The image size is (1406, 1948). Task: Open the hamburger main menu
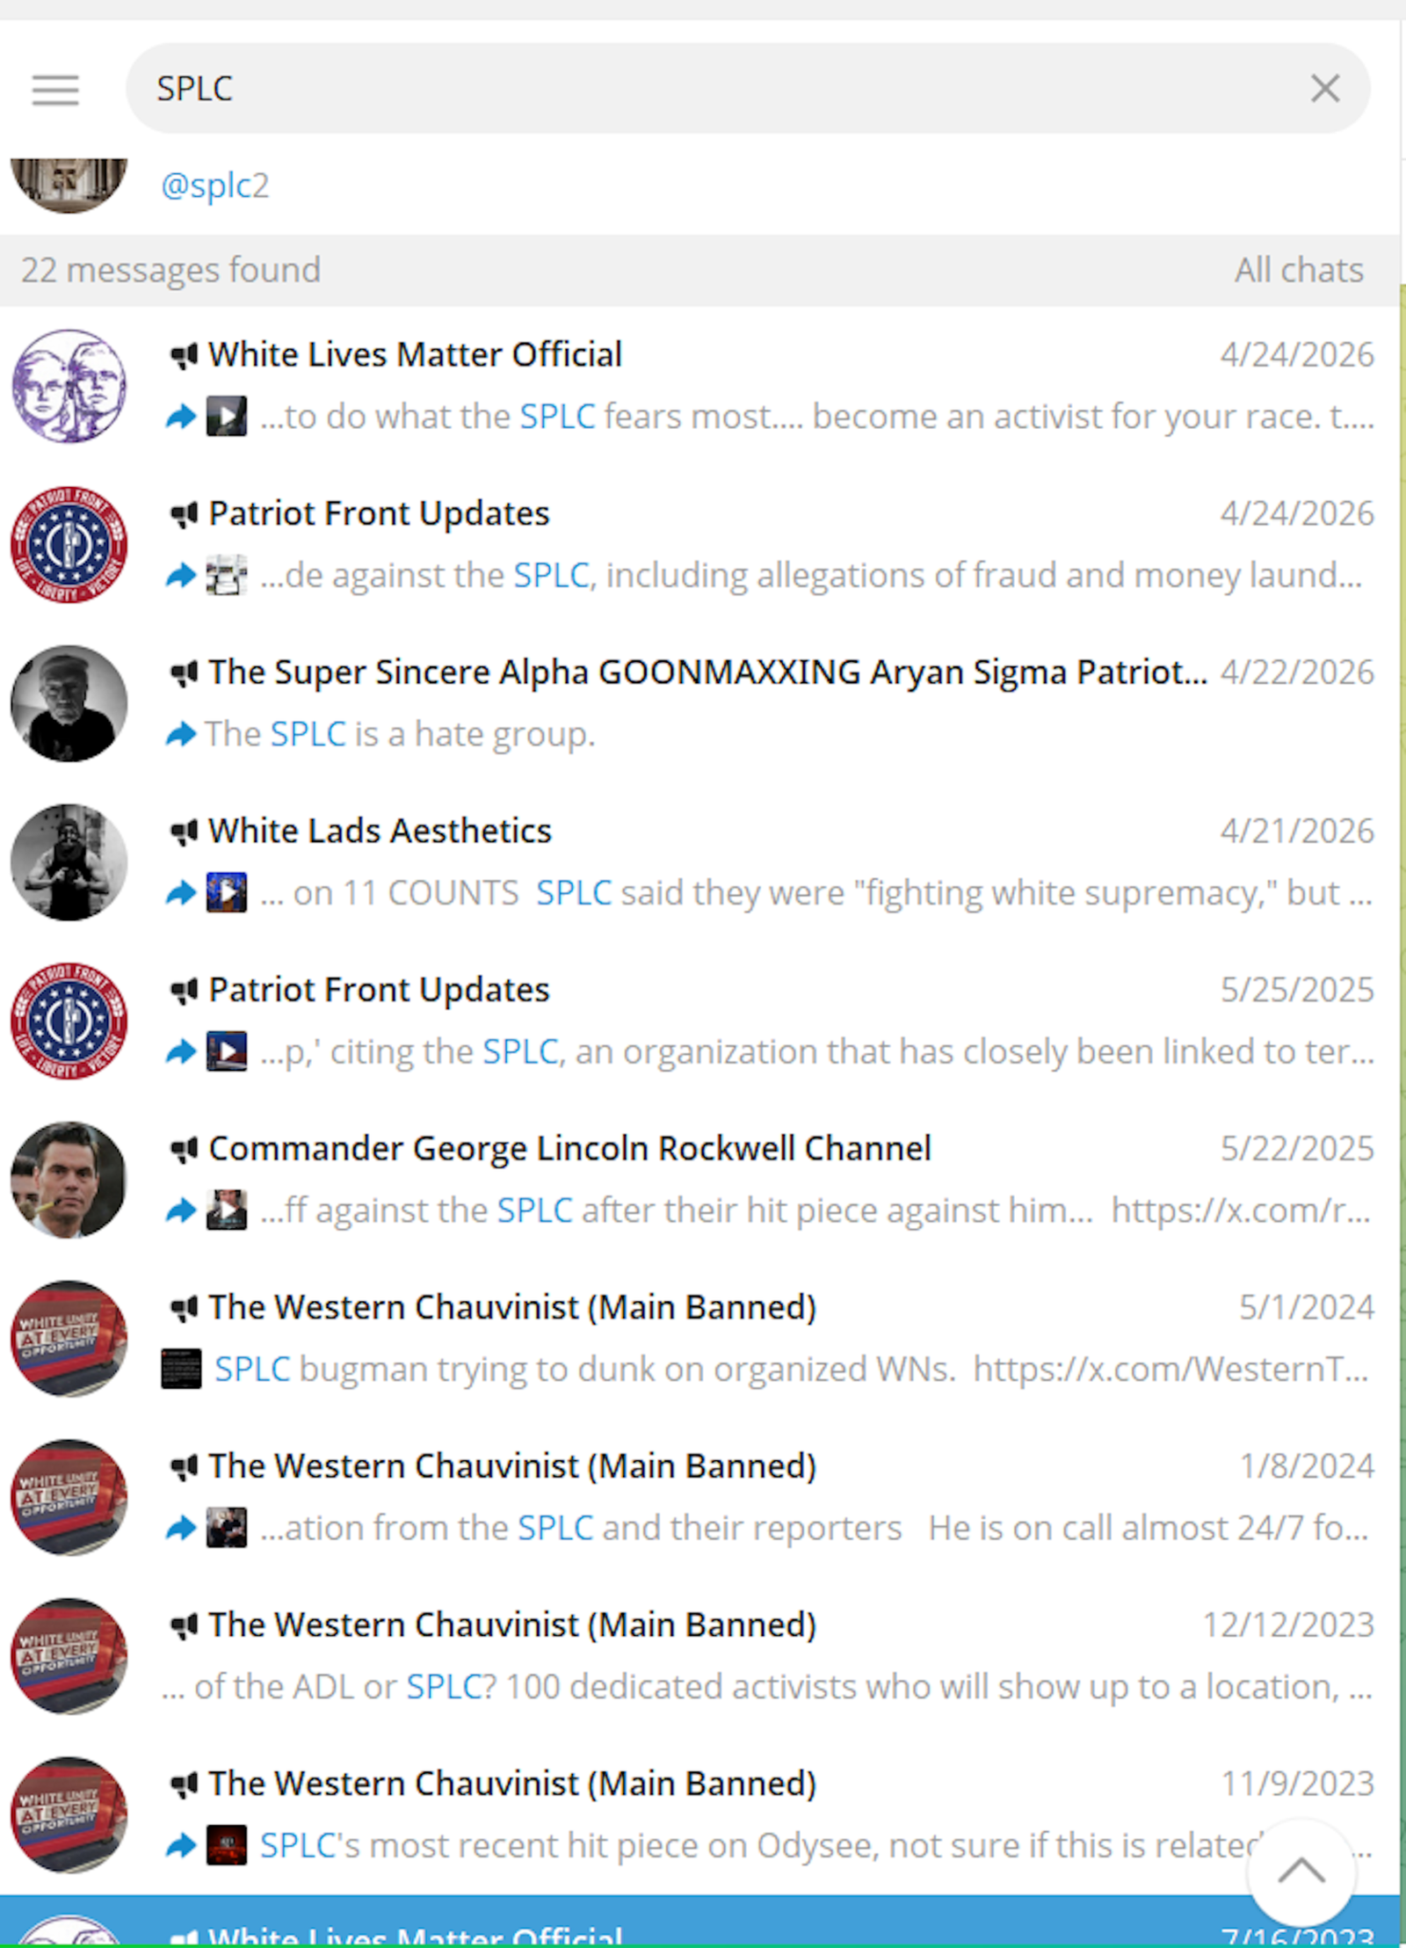click(x=55, y=90)
